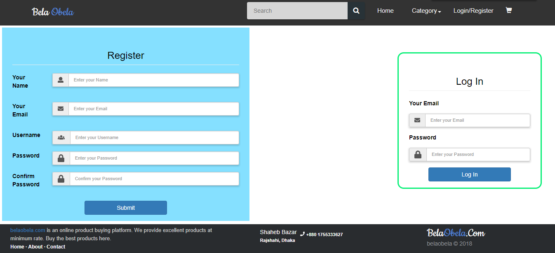Click envelope icon in Log In email row
This screenshot has height=253, width=555.
tap(417, 120)
